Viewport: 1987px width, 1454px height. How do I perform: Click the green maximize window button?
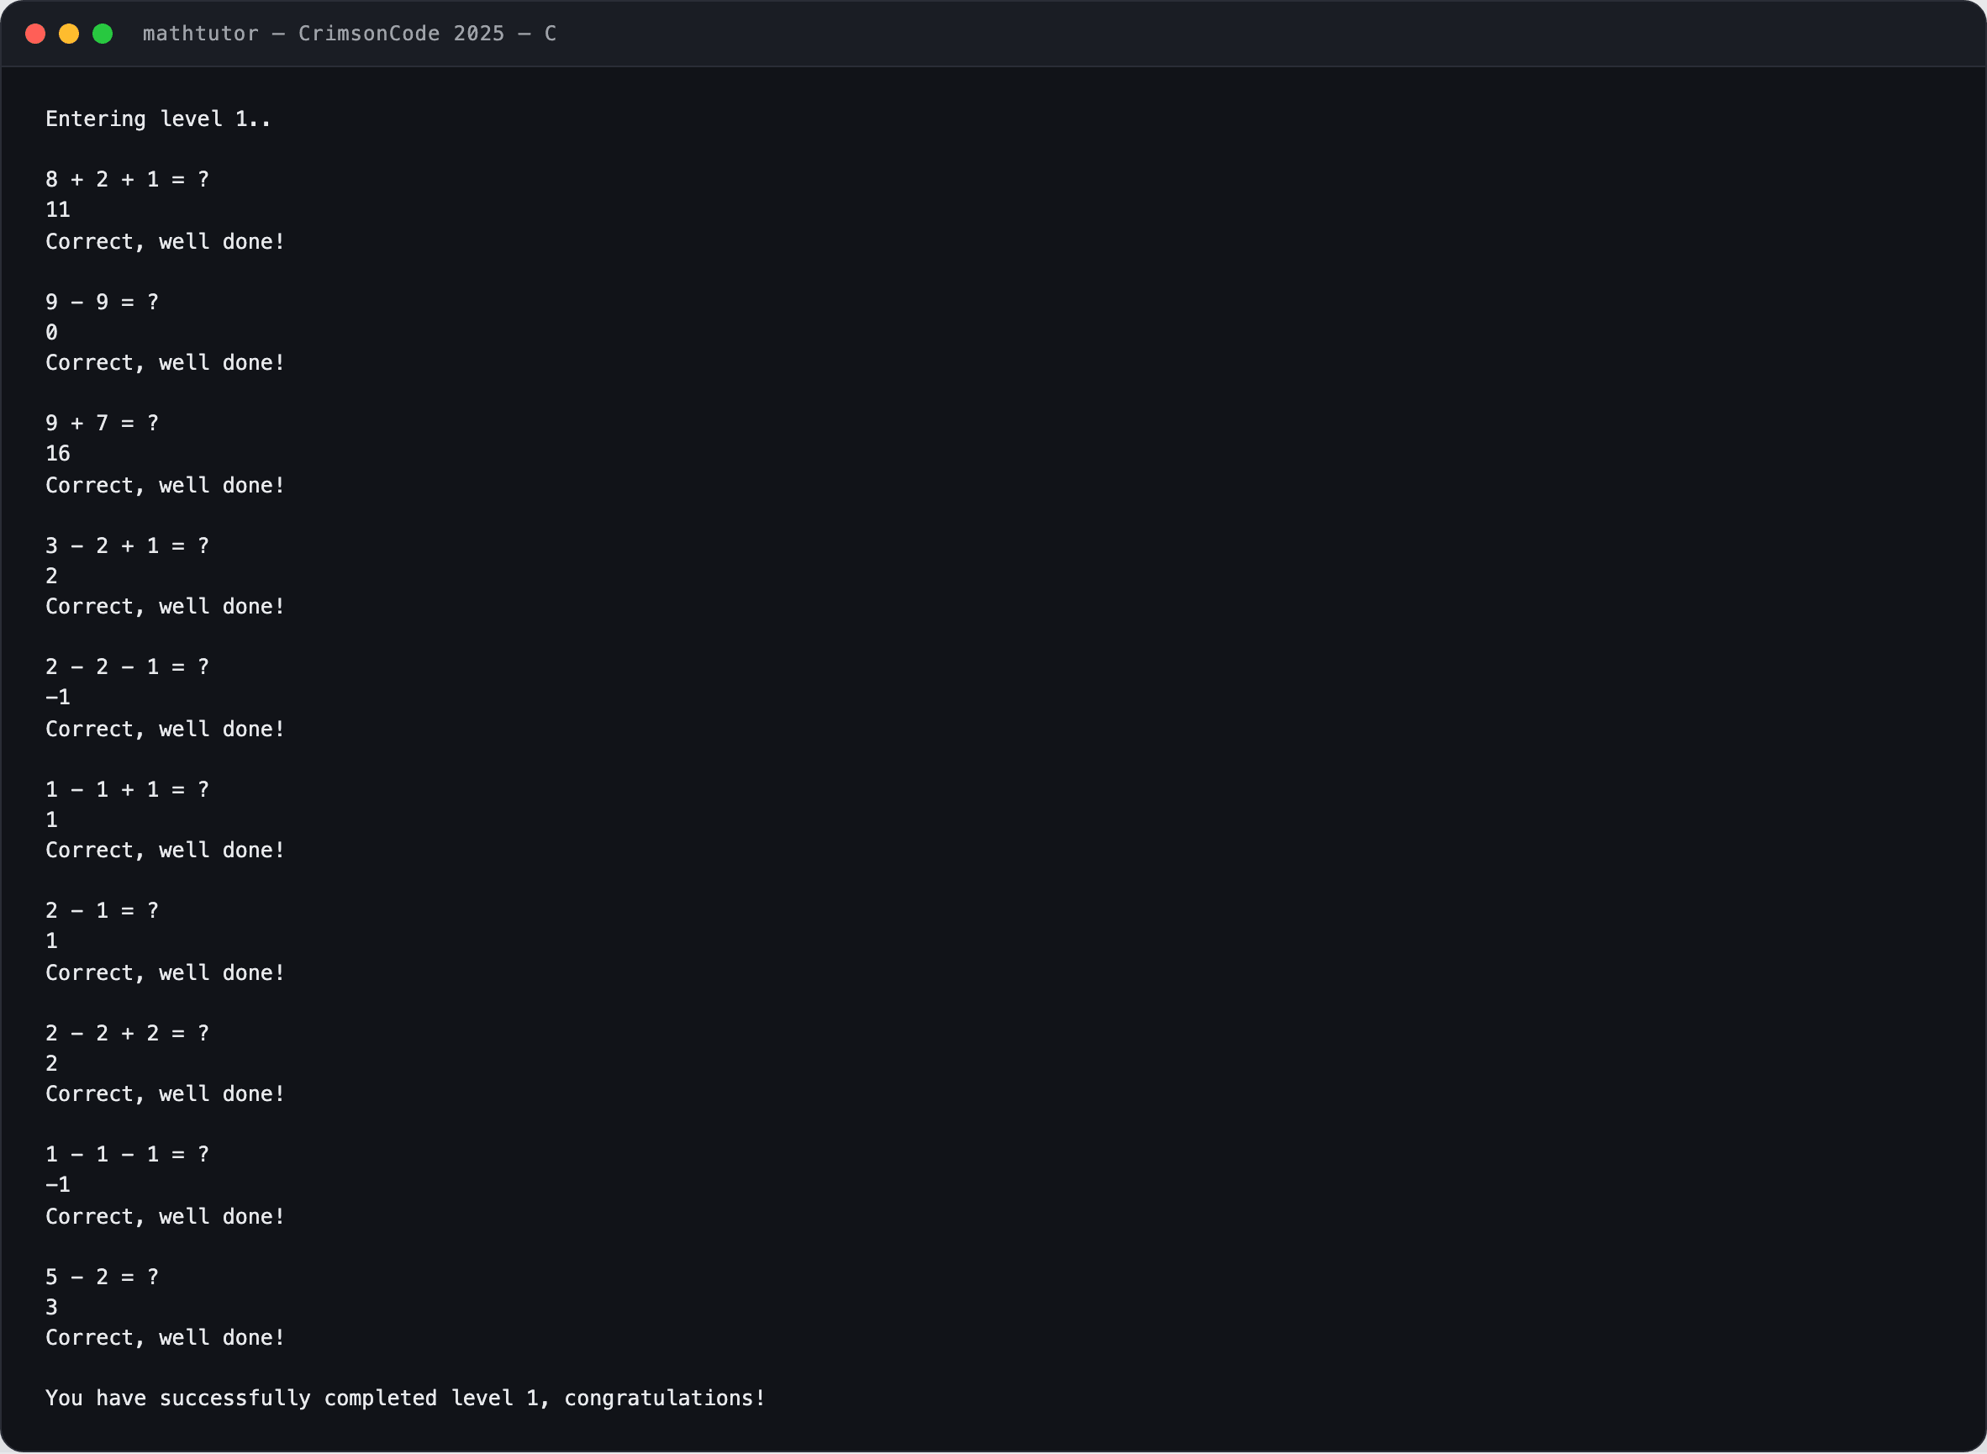pos(103,34)
